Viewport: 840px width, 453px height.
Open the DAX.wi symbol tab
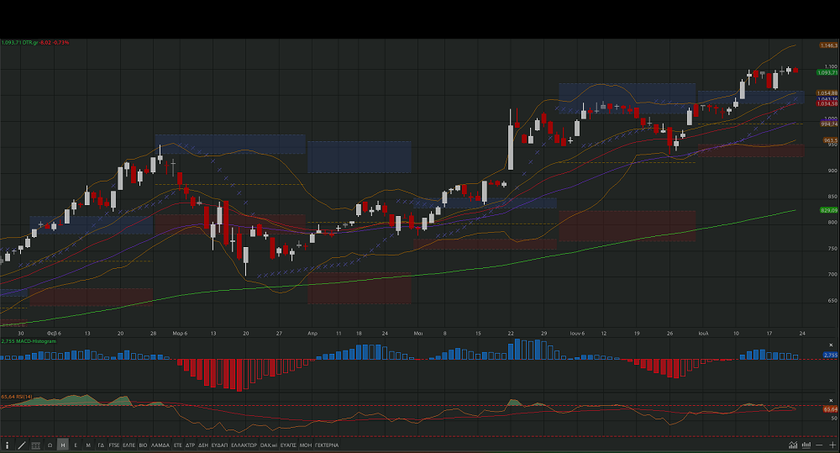[269, 445]
